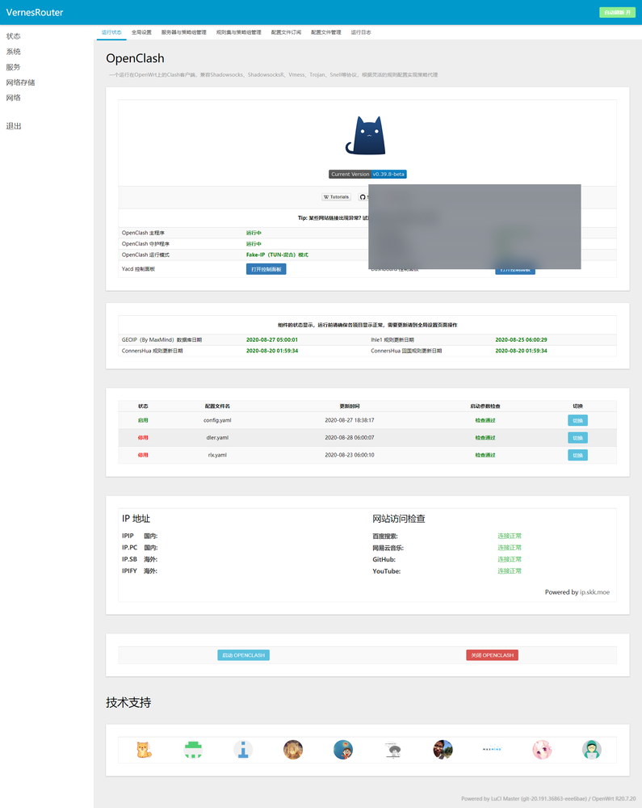The width and height of the screenshot is (642, 808).
Task: Click the YouTube connection status
Action: click(510, 571)
